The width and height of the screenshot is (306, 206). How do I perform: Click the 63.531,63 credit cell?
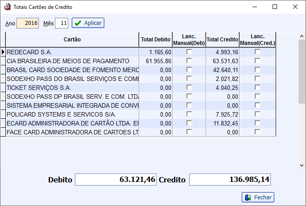coord(223,61)
